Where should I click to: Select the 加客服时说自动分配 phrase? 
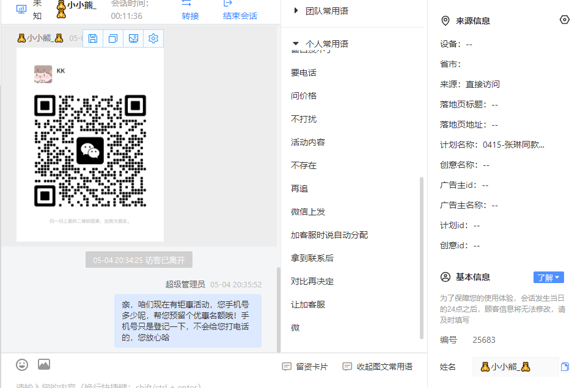(329, 235)
